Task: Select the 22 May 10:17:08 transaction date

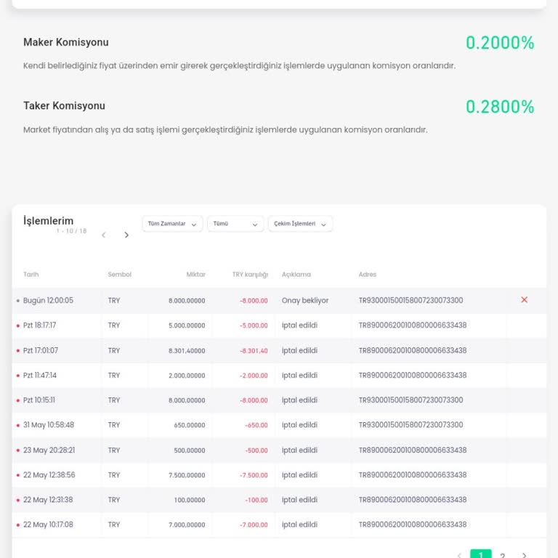Action: click(x=48, y=525)
